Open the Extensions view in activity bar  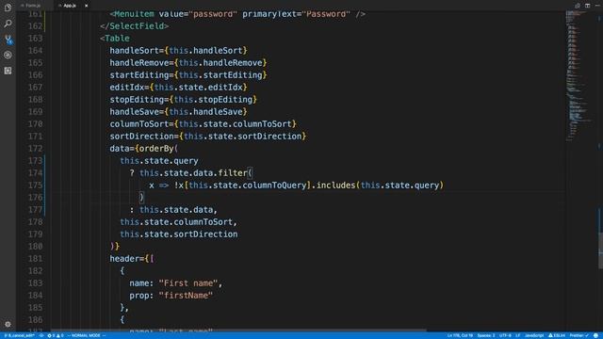8,71
